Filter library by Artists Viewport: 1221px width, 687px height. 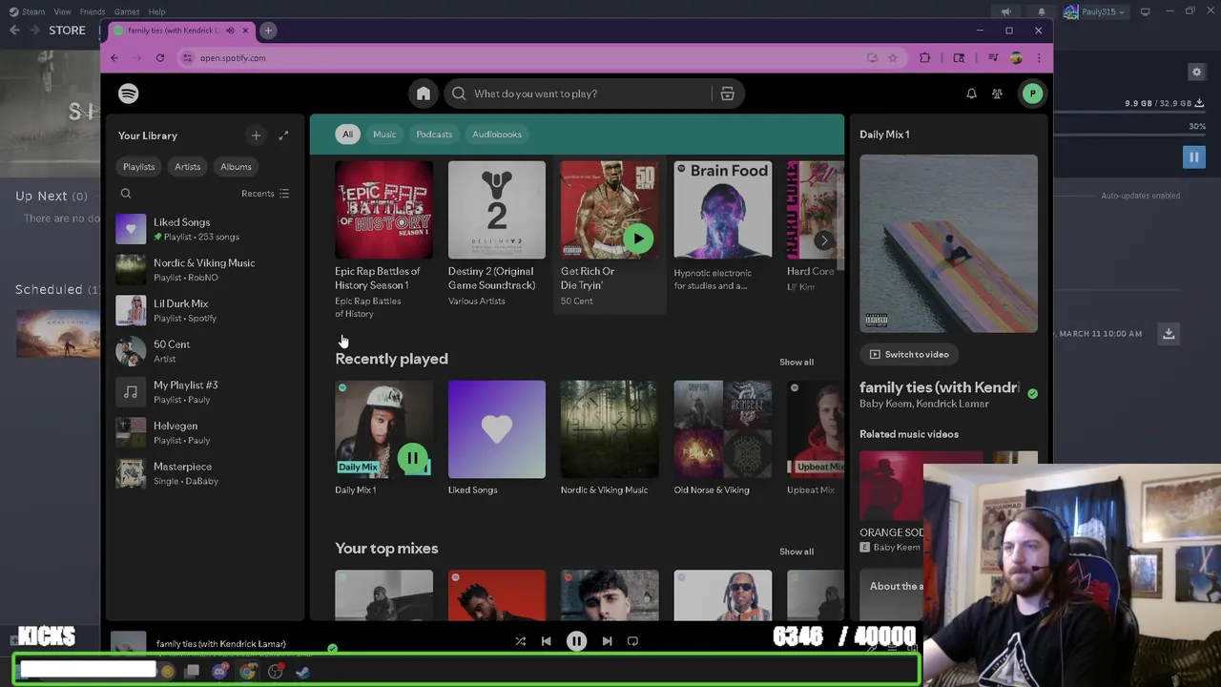(187, 167)
